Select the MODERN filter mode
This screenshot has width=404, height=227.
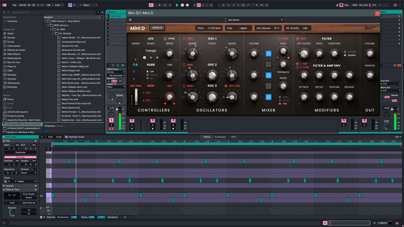click(x=345, y=52)
